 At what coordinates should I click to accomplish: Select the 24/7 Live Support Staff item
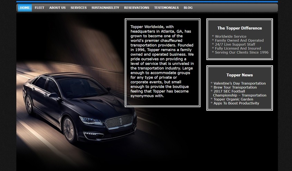(235, 44)
